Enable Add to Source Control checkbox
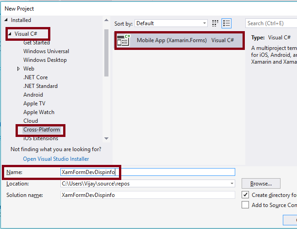Viewport: 297px width, 229px height. tap(246, 205)
